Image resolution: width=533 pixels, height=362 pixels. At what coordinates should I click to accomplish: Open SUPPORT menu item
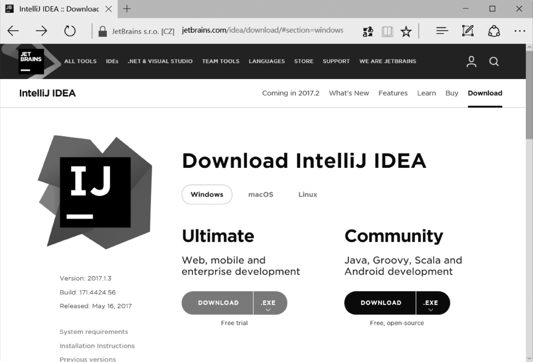336,61
